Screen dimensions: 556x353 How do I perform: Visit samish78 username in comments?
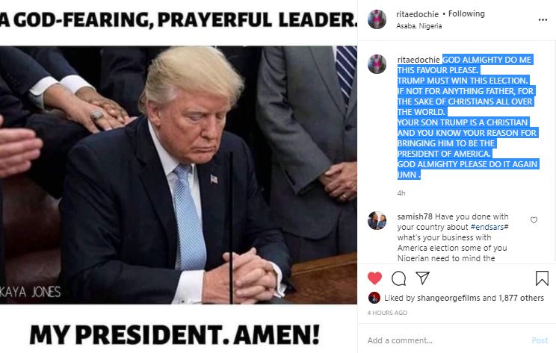(x=415, y=216)
